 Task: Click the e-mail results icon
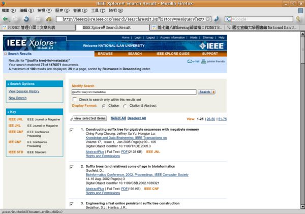[x=193, y=62]
